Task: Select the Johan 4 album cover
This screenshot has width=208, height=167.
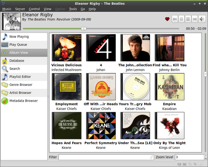Action: pyautogui.click(x=101, y=48)
